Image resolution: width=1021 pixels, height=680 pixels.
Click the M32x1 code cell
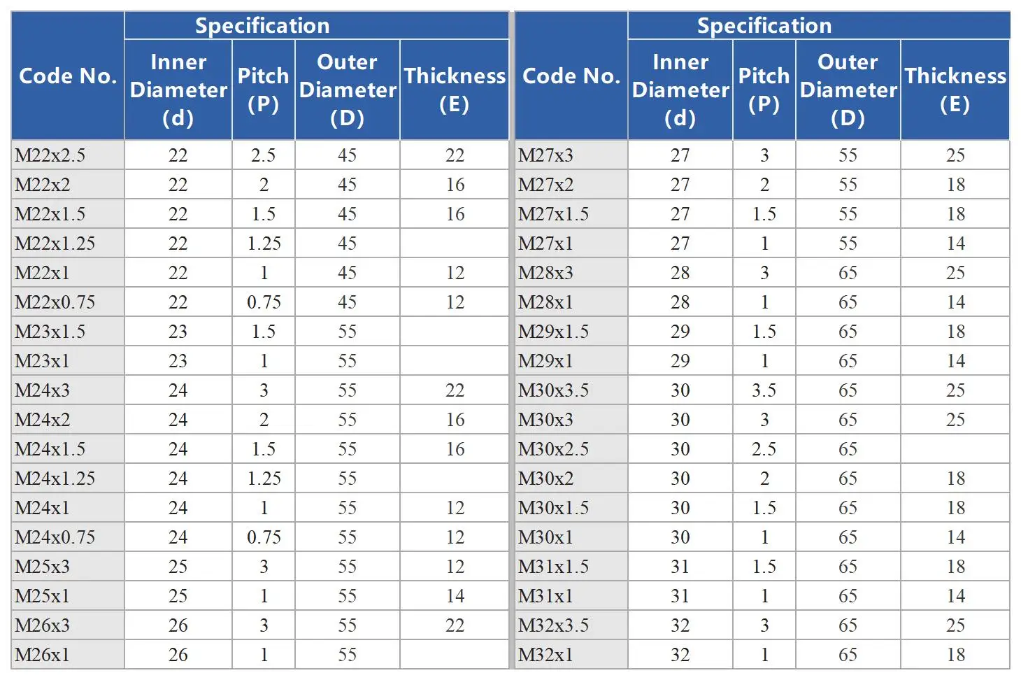pos(571,655)
